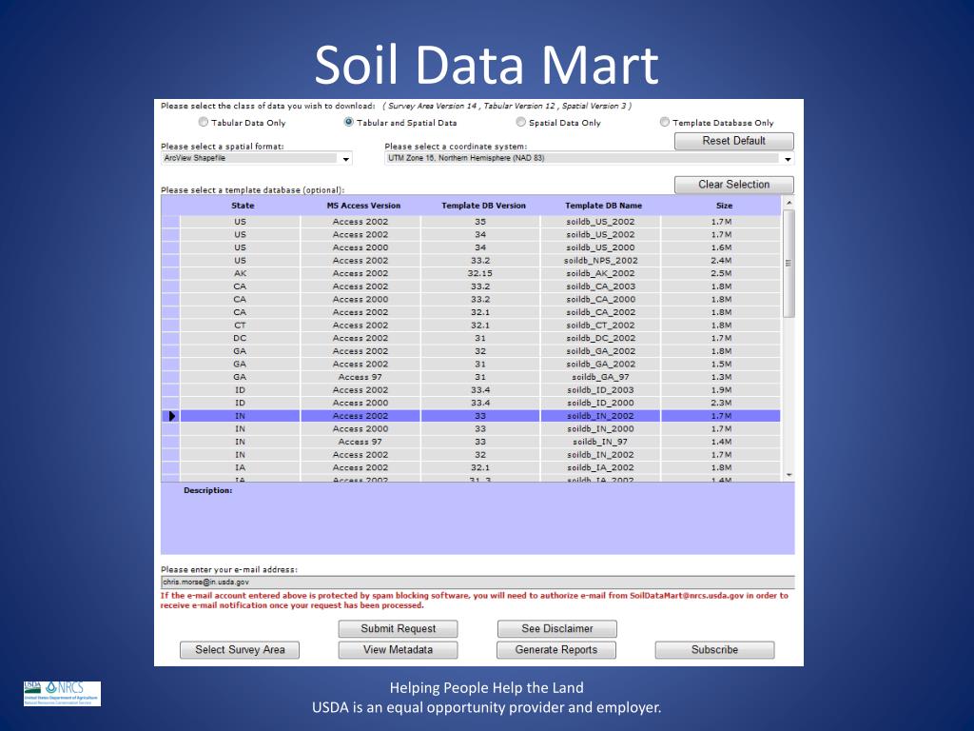
Task: Select the soildb_ID_2003 template cell
Action: (x=601, y=390)
